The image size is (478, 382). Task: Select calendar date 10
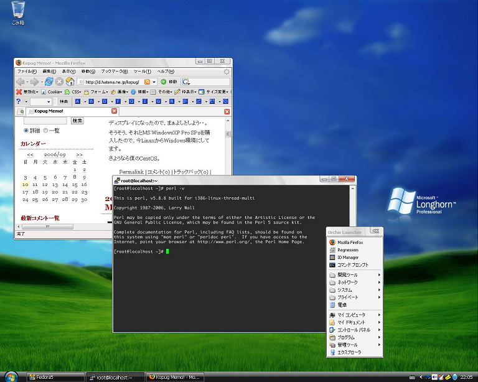coord(26,185)
